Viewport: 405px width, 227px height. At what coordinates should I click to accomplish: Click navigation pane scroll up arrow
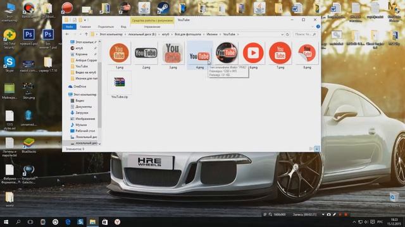(99, 42)
